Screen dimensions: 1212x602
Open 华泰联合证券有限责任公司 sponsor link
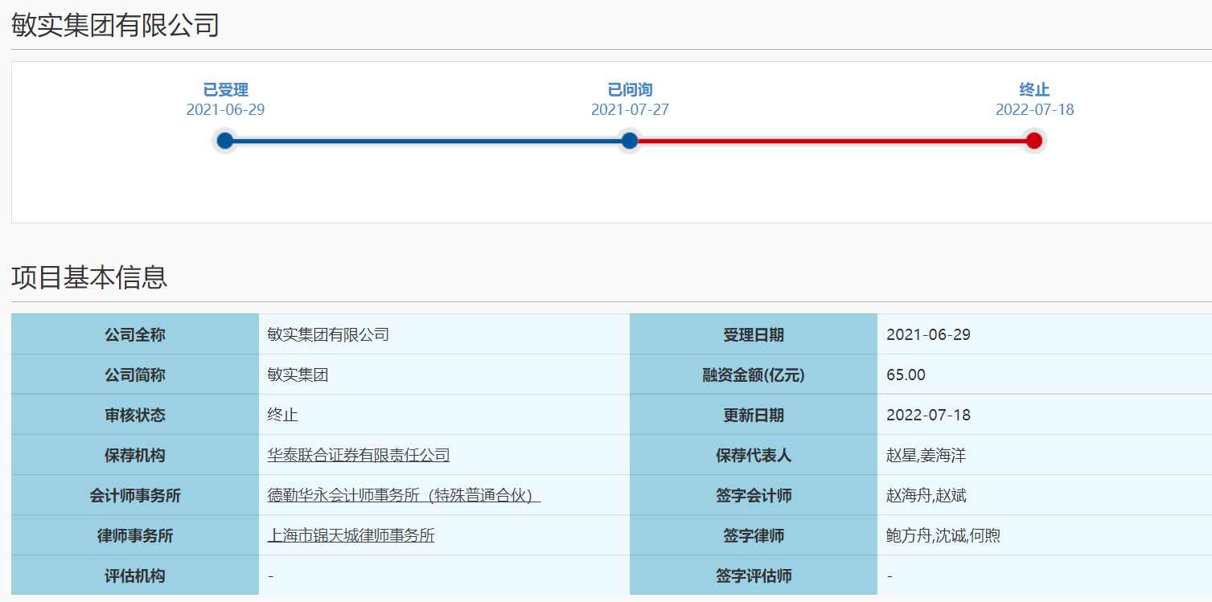tap(359, 456)
